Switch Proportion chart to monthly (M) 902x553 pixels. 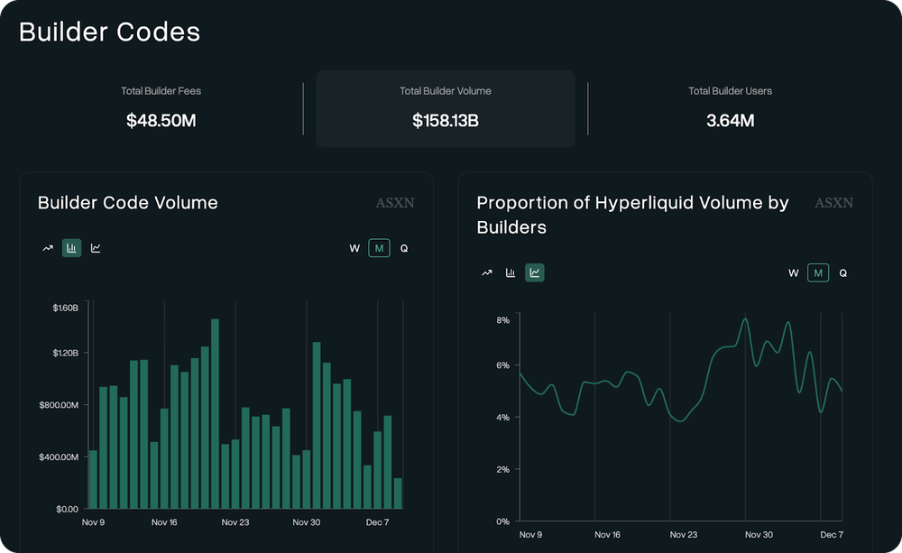click(x=818, y=272)
